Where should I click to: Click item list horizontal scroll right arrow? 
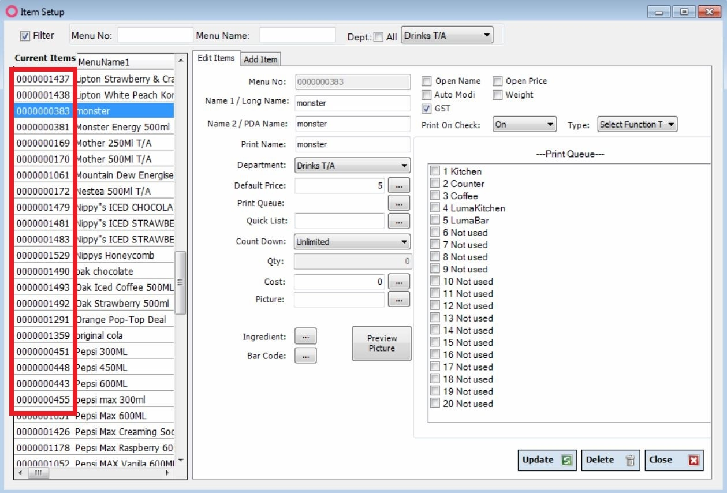pos(168,473)
